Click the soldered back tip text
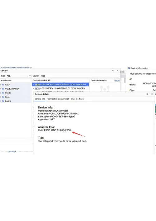 tap(62, 141)
